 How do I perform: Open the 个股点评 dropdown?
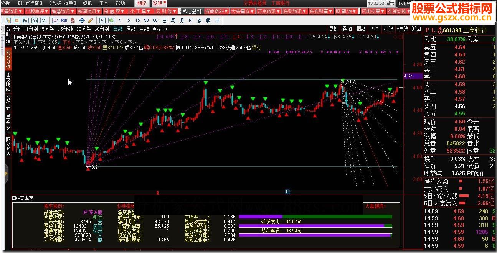click(36, 11)
